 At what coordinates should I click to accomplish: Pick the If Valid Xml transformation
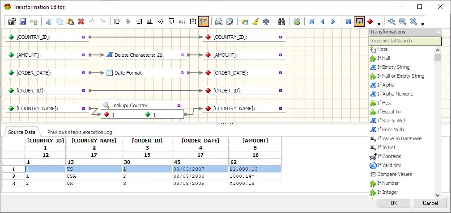pyautogui.click(x=389, y=165)
